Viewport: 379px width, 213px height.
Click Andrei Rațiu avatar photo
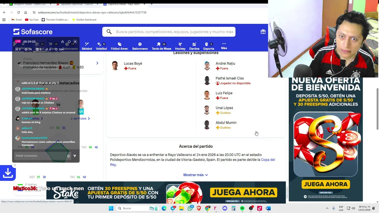click(x=207, y=65)
